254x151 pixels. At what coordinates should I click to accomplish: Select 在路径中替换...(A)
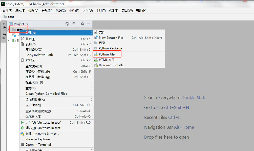click(56, 77)
